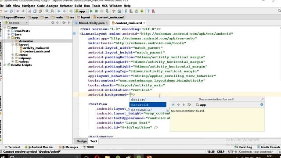Open the Refactor menu
This screenshot has width=281, height=158.
pyautogui.click(x=66, y=6)
